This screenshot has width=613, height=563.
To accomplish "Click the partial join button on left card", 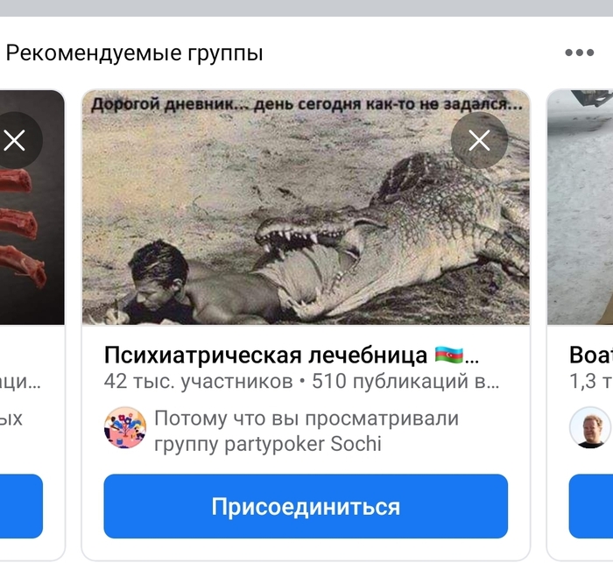I will 21,506.
